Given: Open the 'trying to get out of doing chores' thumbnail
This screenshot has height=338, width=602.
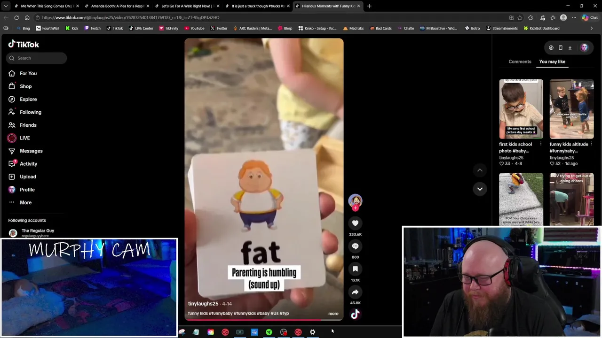Looking at the screenshot, I should pyautogui.click(x=571, y=199).
